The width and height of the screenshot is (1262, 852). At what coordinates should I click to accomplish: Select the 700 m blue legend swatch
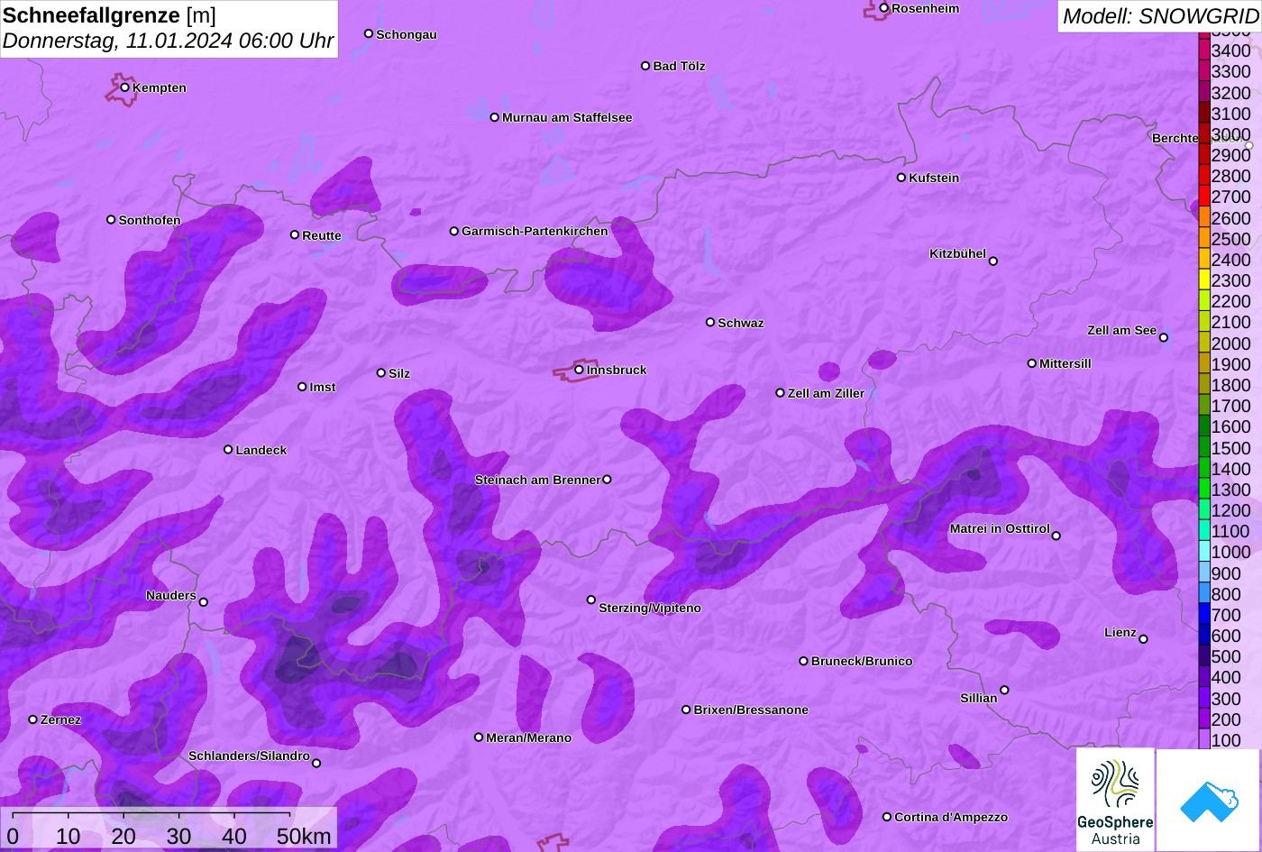tap(1204, 615)
